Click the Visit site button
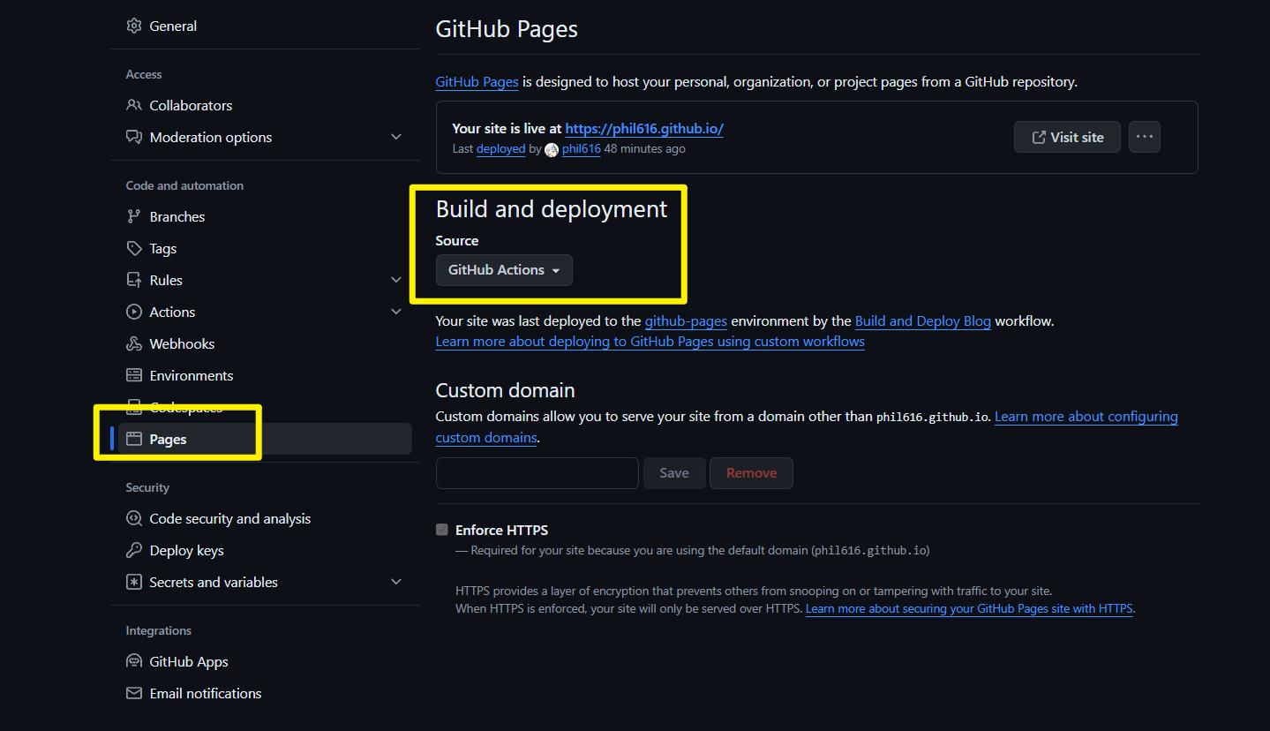Image resolution: width=1270 pixels, height=731 pixels. click(x=1067, y=137)
